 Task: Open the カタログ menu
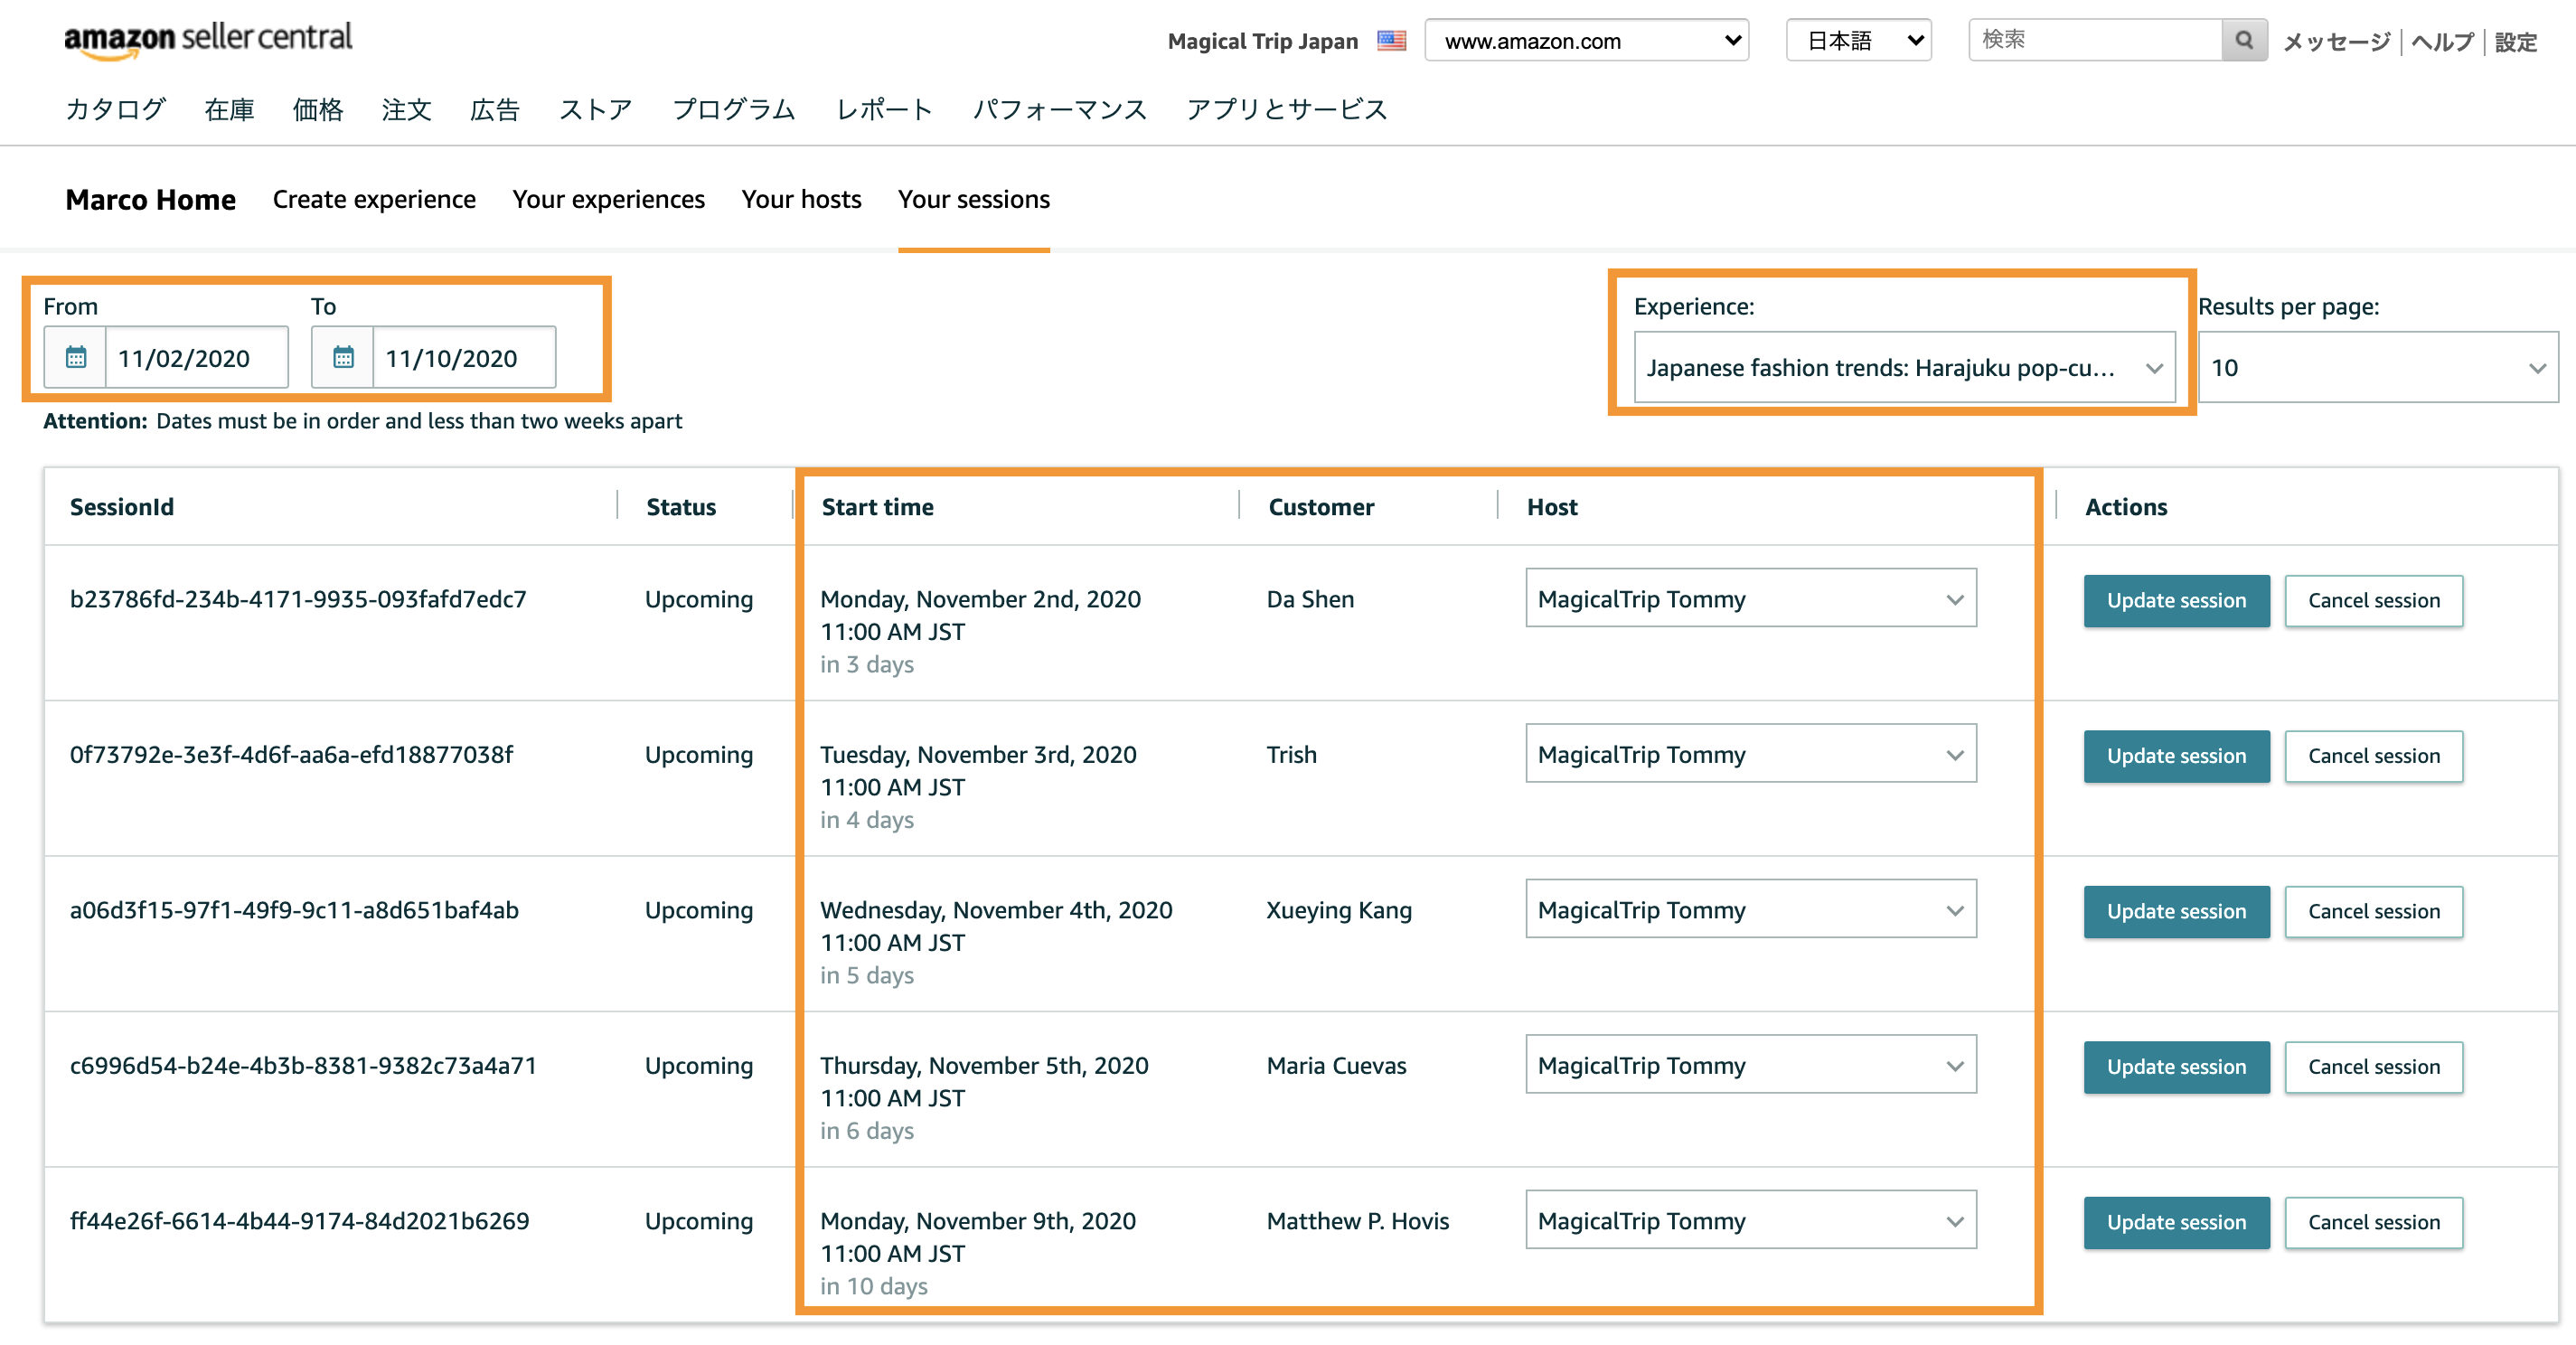[x=115, y=109]
